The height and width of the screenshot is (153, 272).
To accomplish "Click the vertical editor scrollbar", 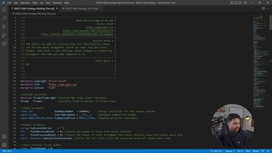I will pyautogui.click(x=271, y=23).
